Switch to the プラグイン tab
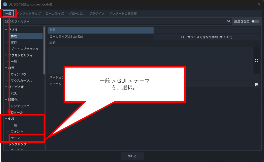This screenshot has width=264, height=162. (x=96, y=13)
